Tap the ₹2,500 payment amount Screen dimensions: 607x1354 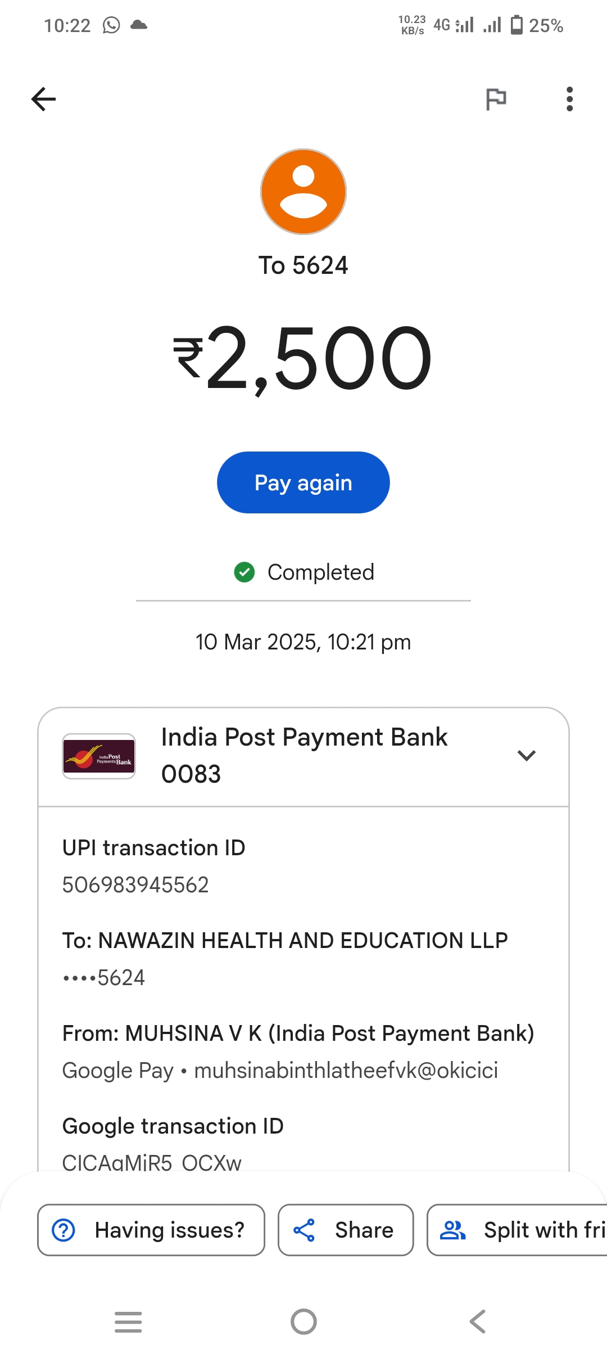point(303,358)
